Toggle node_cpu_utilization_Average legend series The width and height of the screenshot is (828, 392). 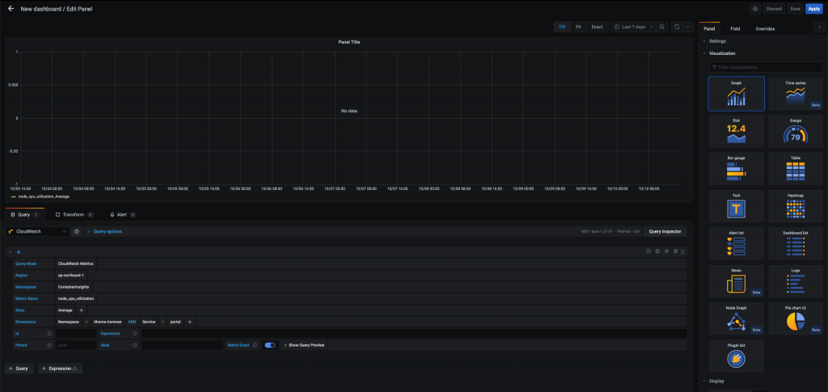pos(44,196)
